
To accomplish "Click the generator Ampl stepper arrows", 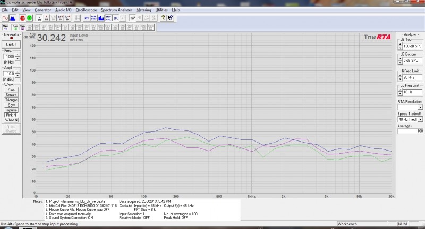I will pyautogui.click(x=18, y=74).
